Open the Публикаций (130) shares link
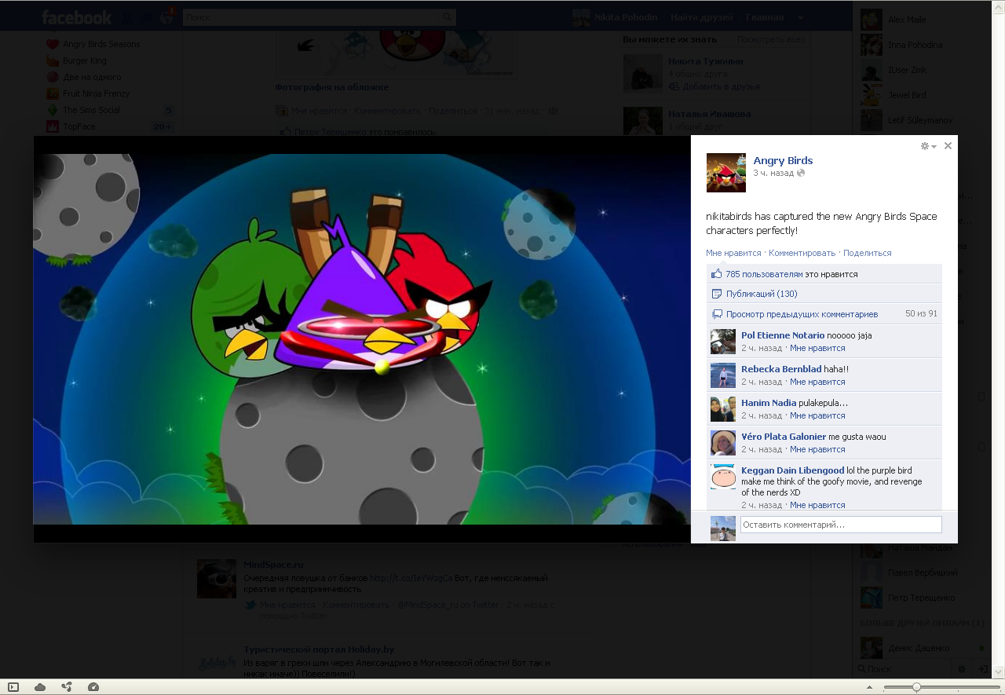Screen dimensions: 1005x695 pos(762,294)
